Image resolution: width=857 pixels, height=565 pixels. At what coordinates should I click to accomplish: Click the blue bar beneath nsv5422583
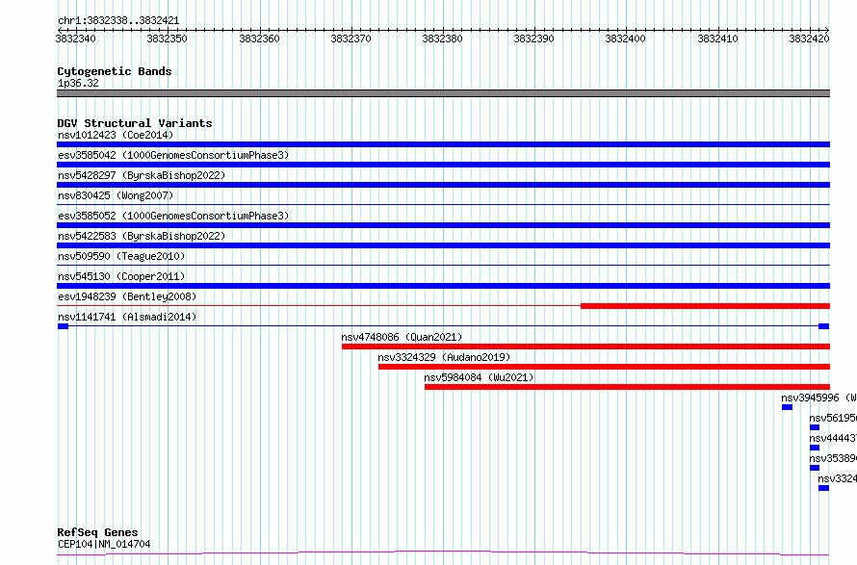point(443,245)
